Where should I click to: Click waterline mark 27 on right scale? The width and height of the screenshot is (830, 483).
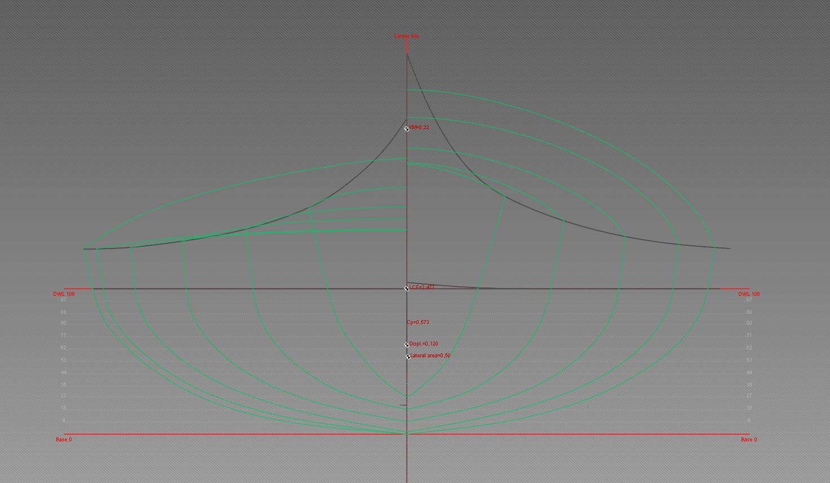[x=749, y=396]
